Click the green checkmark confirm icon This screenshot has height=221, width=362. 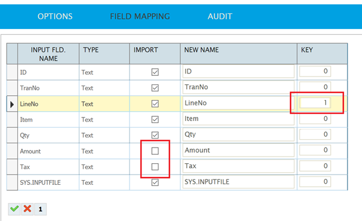point(14,209)
